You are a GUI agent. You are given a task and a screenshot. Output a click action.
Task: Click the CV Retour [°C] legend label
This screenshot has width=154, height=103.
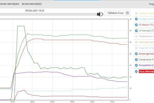point(146,25)
